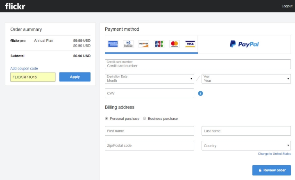Click the Order summary heading
295x180 pixels.
click(26, 29)
